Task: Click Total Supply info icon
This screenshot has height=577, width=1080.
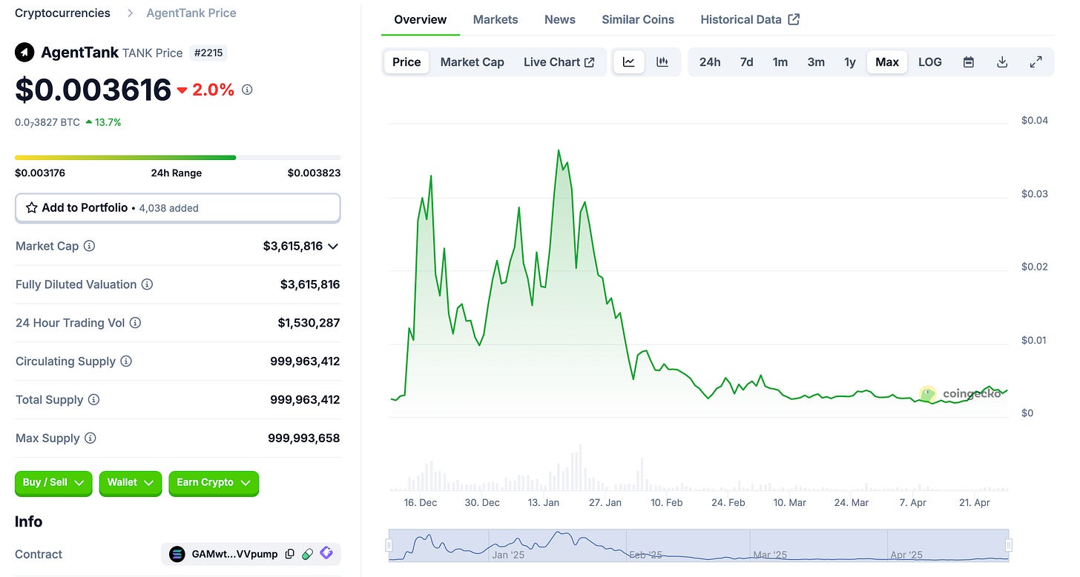Action: (x=93, y=400)
